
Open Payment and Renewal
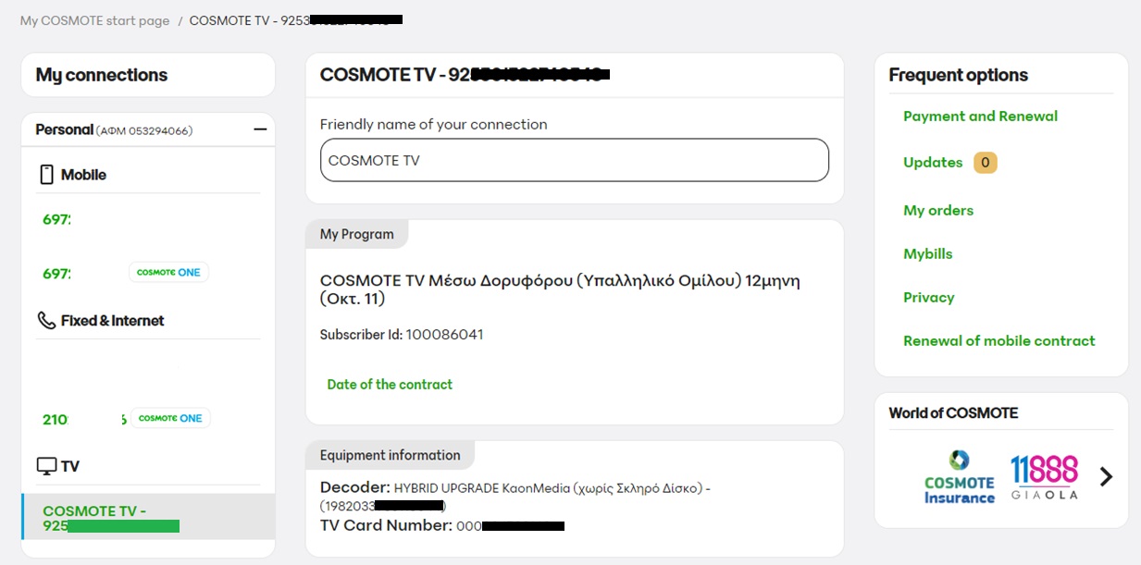coord(979,116)
